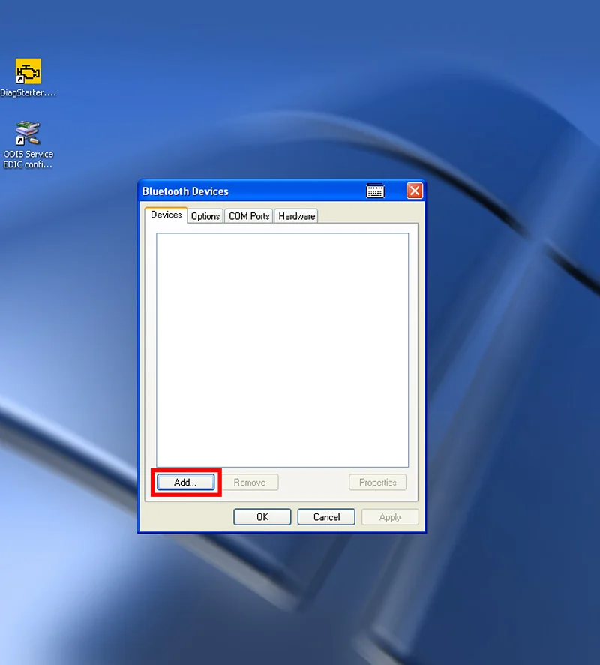Open the Options tab
The width and height of the screenshot is (600, 665).
coord(205,216)
